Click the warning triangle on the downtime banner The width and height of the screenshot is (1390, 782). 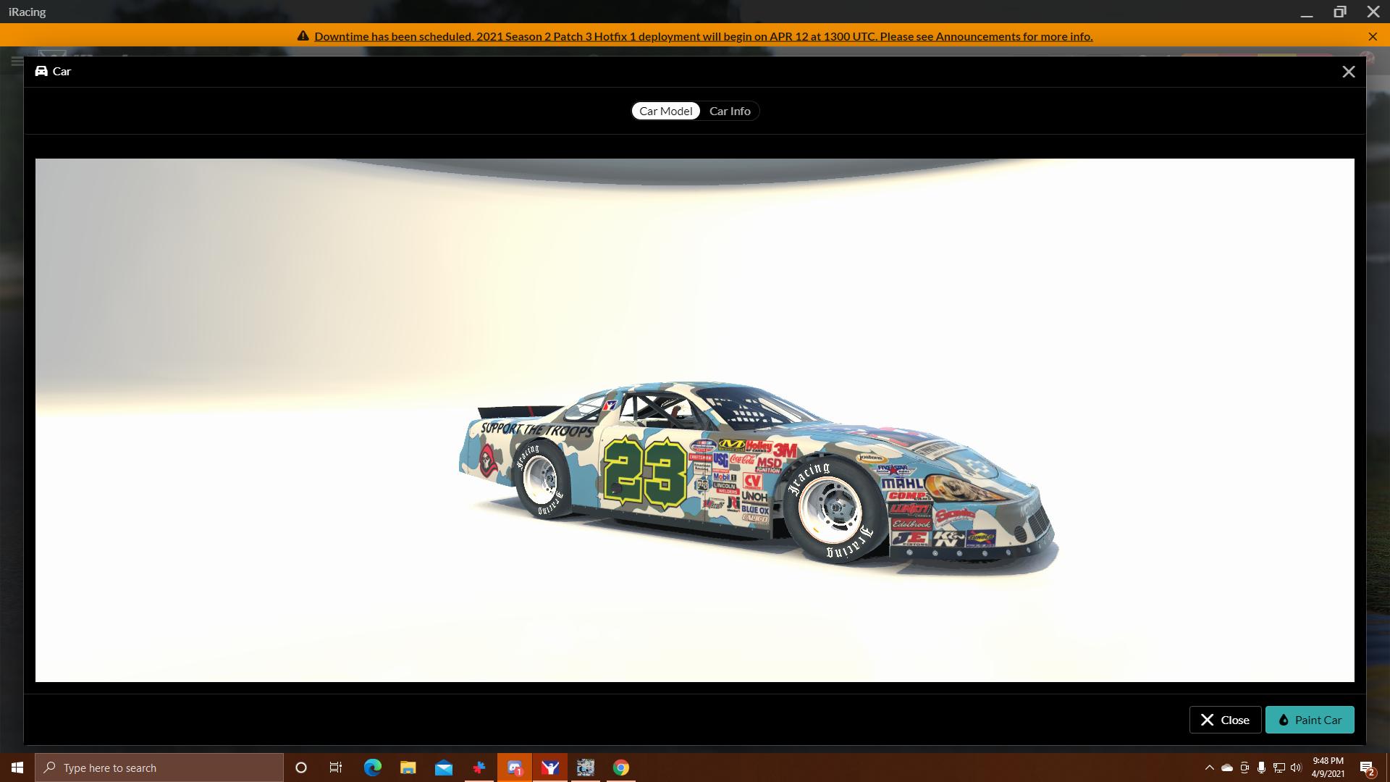click(303, 35)
